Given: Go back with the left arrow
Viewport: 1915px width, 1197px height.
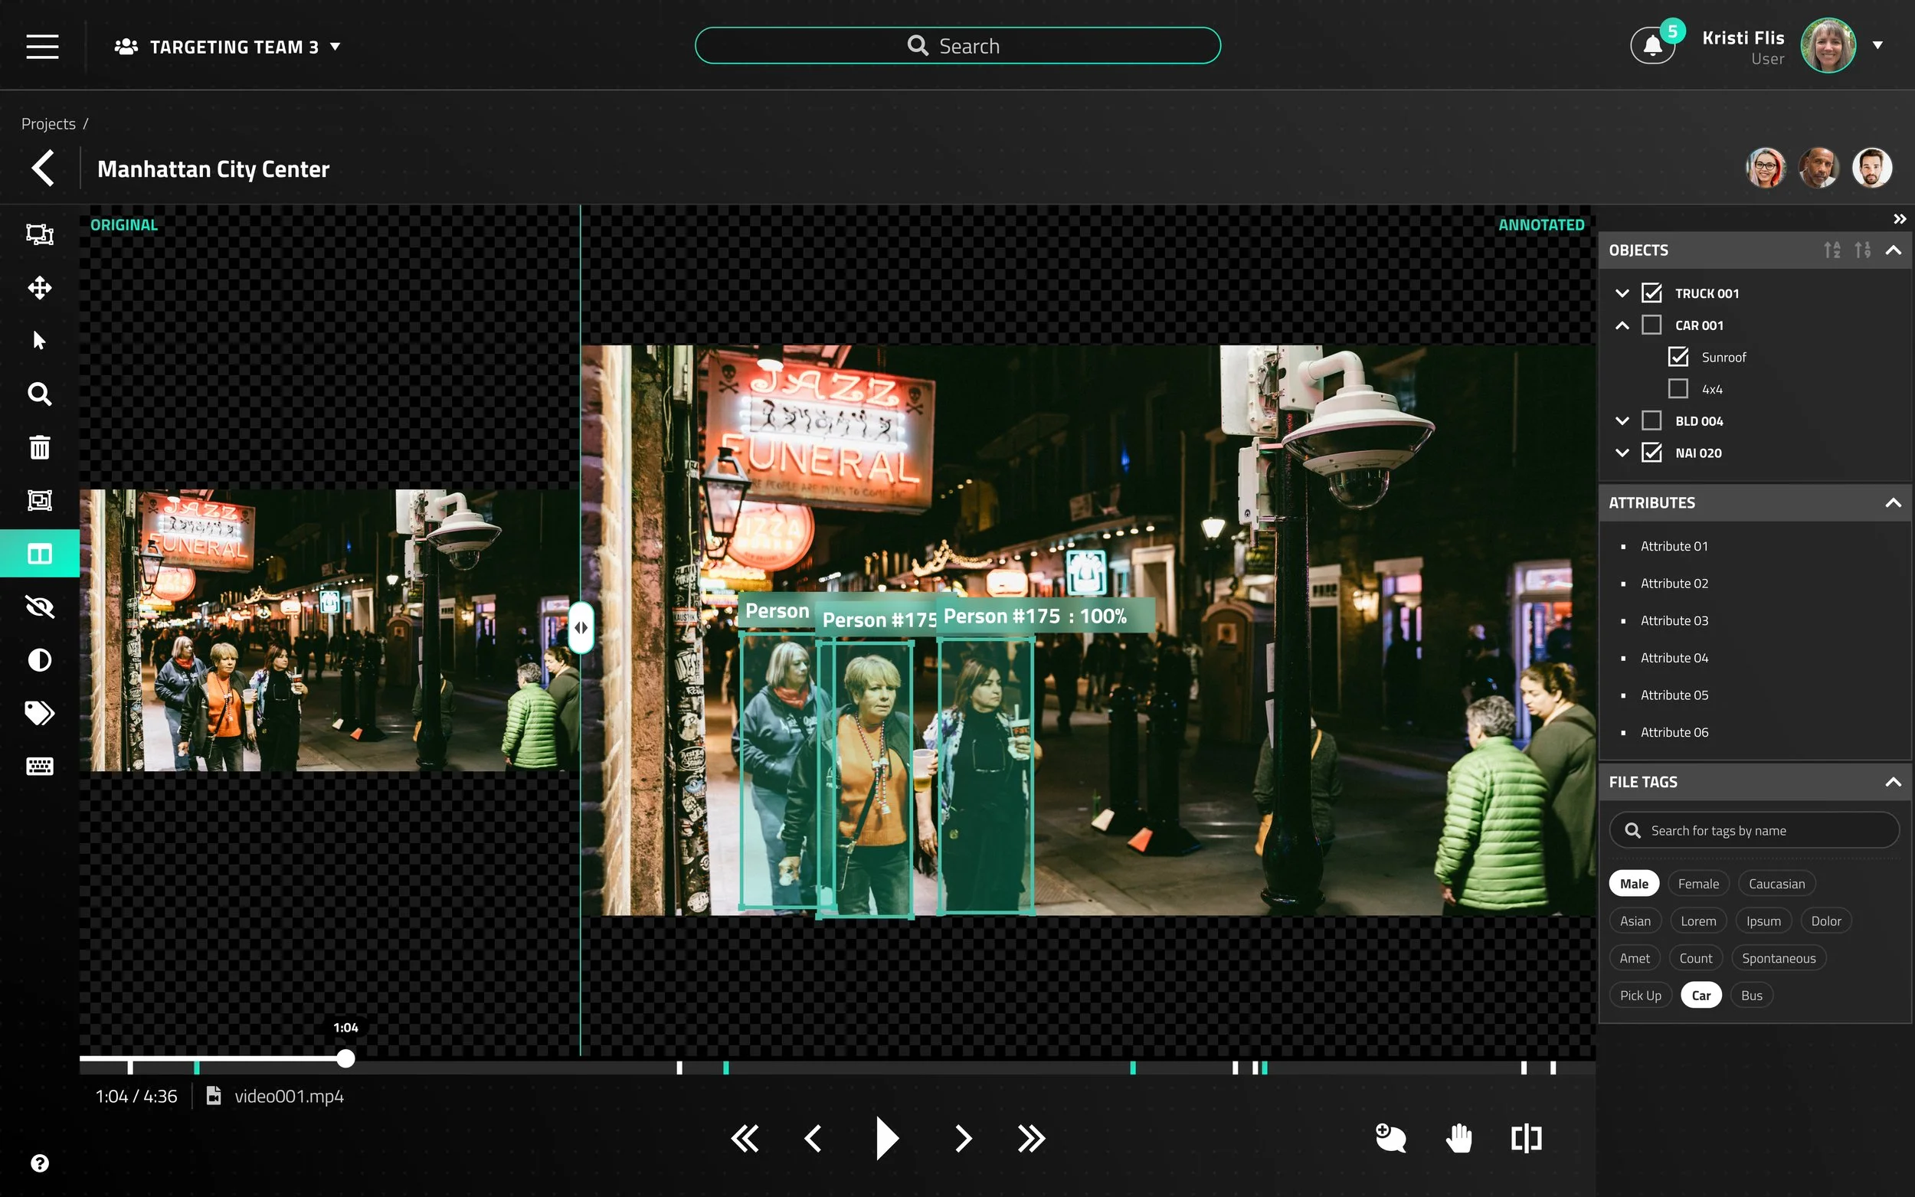Looking at the screenshot, I should pos(43,168).
